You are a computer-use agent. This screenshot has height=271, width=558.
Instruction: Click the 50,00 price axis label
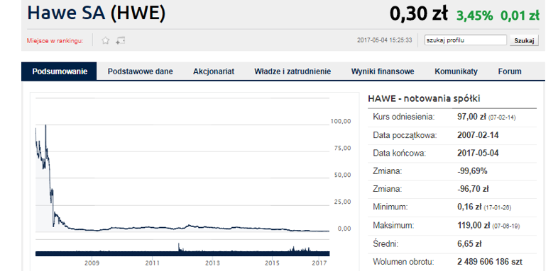coord(342,175)
